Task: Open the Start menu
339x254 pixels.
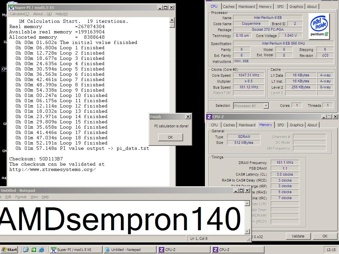Action: (x=9, y=250)
